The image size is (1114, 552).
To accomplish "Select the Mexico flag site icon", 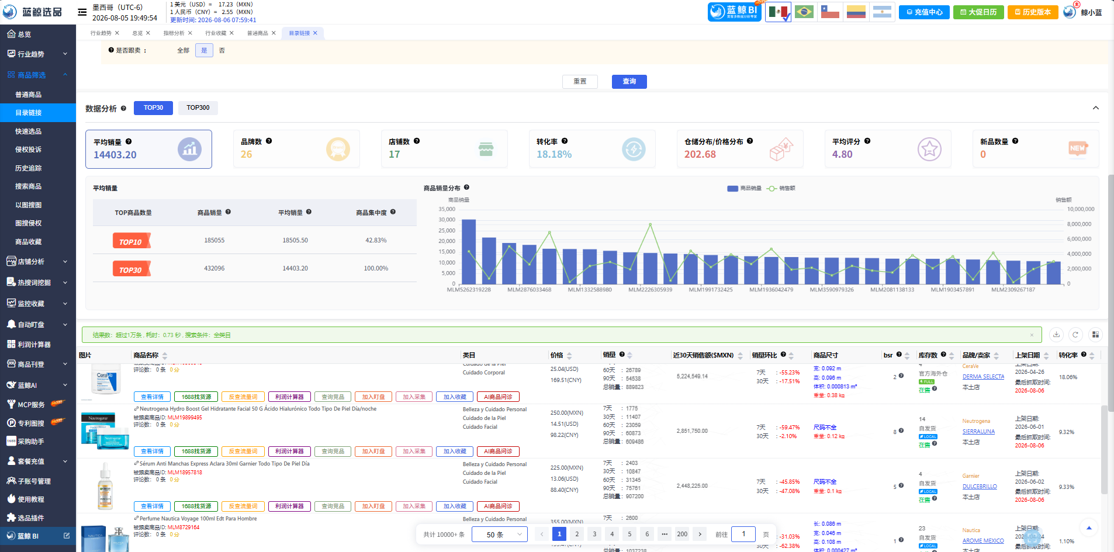I will (778, 12).
